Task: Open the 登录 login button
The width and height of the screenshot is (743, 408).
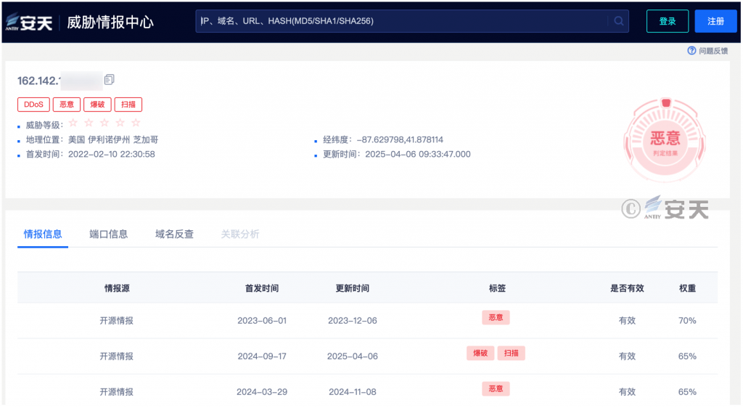Action: point(668,21)
